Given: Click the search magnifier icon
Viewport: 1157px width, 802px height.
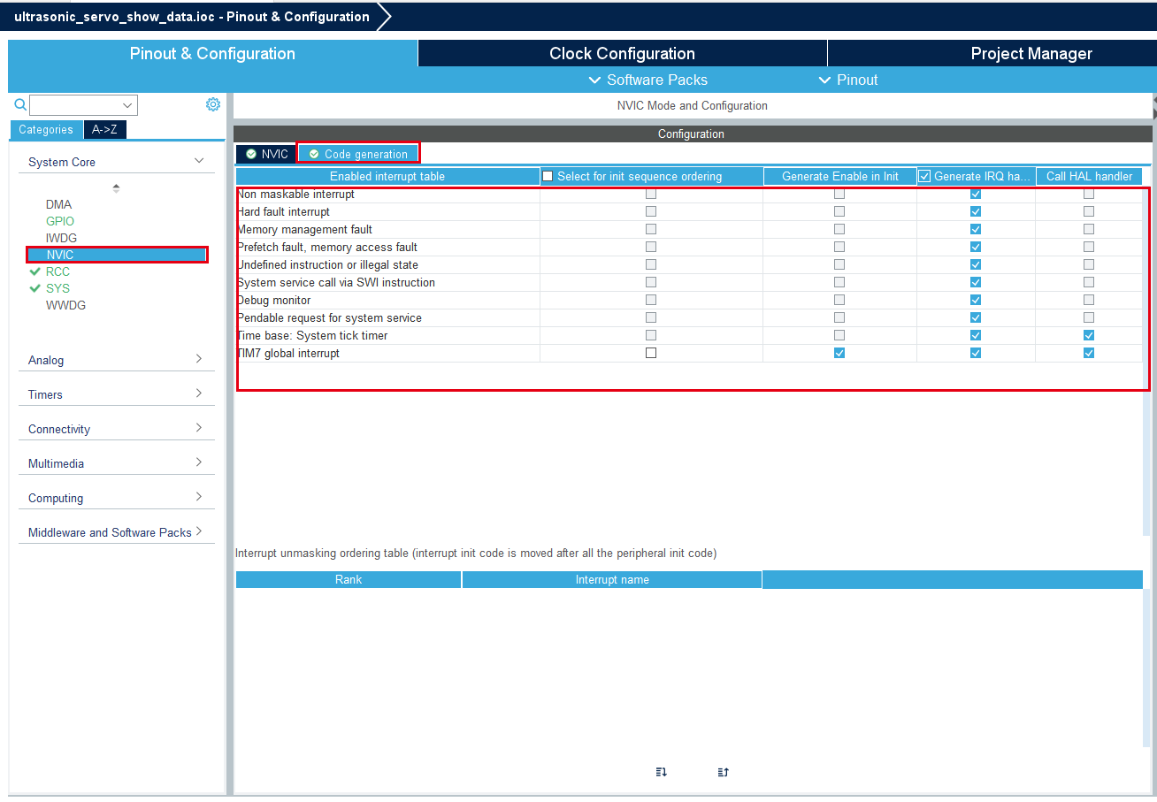Looking at the screenshot, I should click(x=20, y=104).
